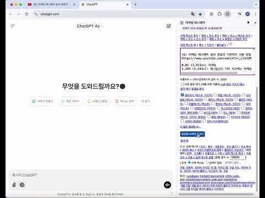This screenshot has height=198, width=265.
Task: Click the paperclip attach file icon
Action: pos(14,185)
